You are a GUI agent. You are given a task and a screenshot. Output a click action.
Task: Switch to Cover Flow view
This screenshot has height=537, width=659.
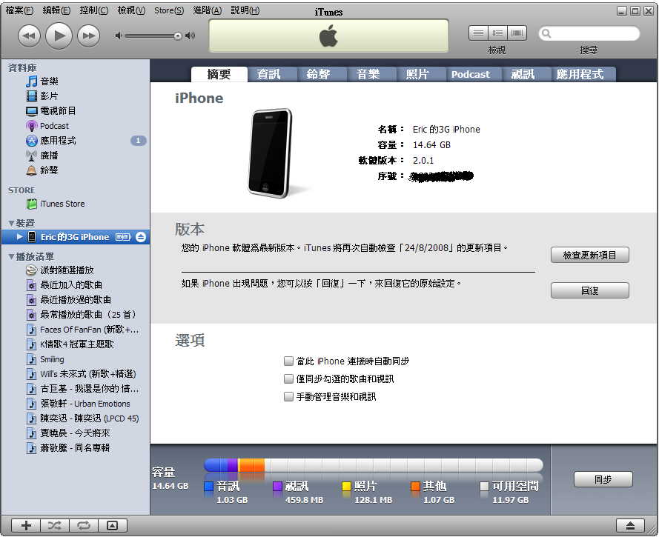pos(516,33)
